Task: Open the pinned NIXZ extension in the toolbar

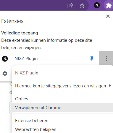Action: [97, 5]
